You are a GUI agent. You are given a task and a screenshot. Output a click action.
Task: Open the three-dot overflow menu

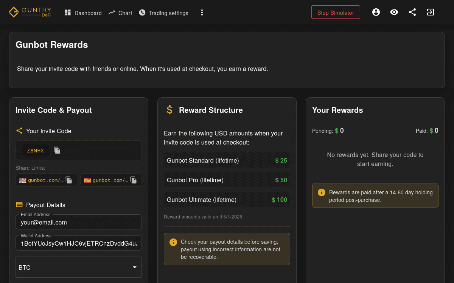point(202,12)
